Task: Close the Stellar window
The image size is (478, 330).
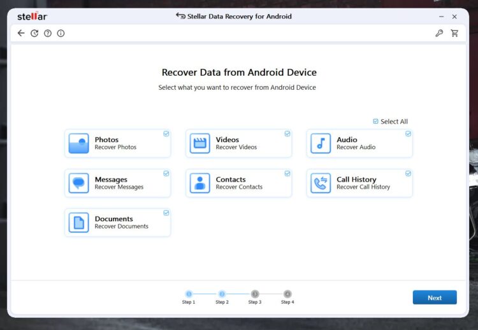Action: tap(454, 17)
